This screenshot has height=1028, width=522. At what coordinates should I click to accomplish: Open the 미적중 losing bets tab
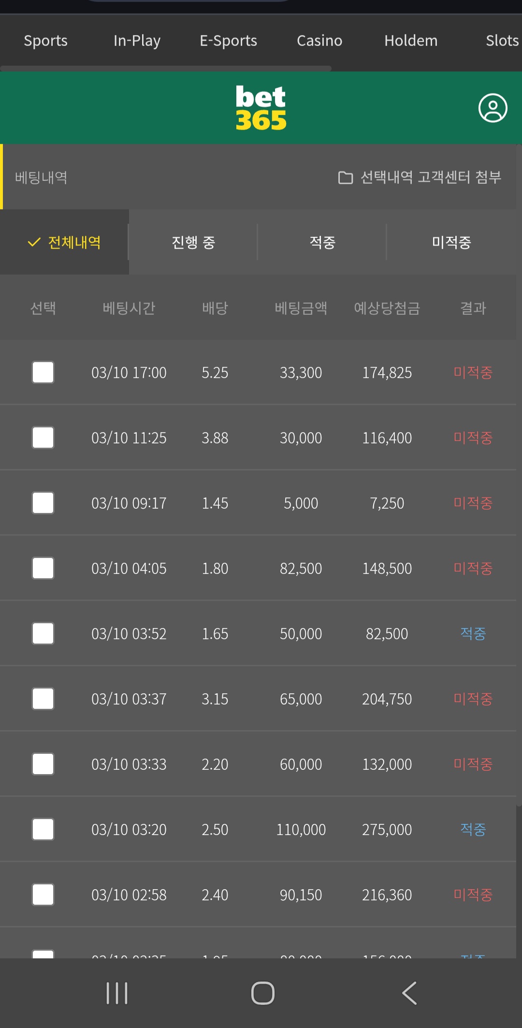[451, 242]
